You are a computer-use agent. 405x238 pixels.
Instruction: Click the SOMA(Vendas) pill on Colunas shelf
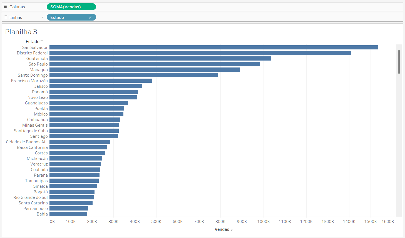71,7
